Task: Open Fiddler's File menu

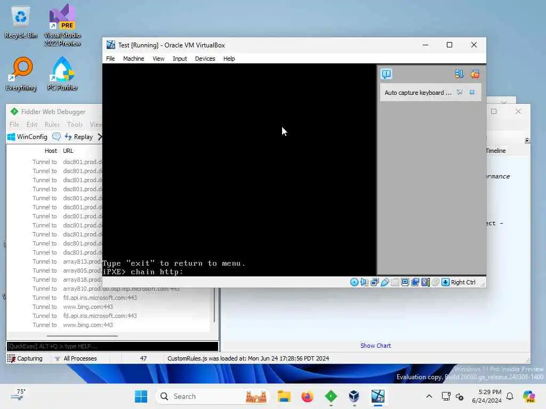Action: point(14,125)
